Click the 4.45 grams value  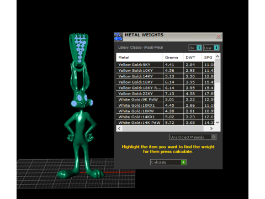(169, 105)
